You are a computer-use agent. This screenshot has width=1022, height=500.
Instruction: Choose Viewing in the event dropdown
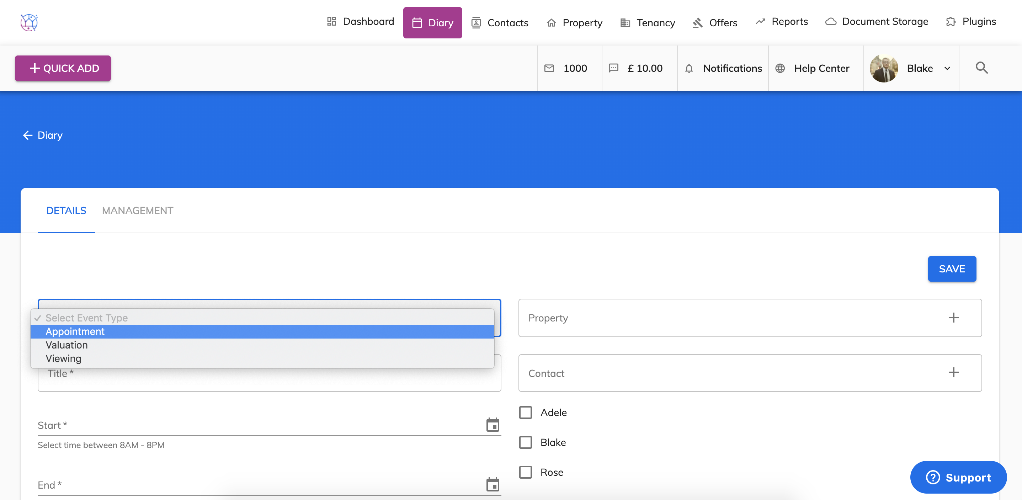click(x=64, y=358)
